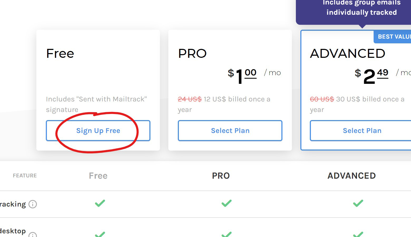This screenshot has height=237, width=411.
Task: Click the ADVANCED plan card title
Action: pos(348,54)
